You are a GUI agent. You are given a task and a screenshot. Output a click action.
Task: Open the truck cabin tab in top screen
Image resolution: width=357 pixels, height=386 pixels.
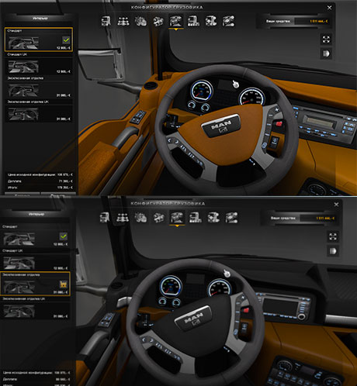coord(106,21)
